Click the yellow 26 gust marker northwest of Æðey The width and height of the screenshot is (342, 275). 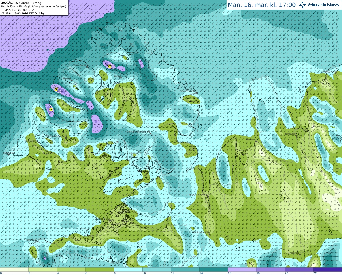tap(110, 66)
